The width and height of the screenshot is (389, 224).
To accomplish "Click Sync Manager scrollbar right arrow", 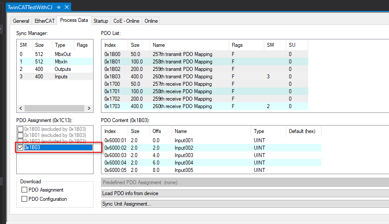I will click(89, 108).
